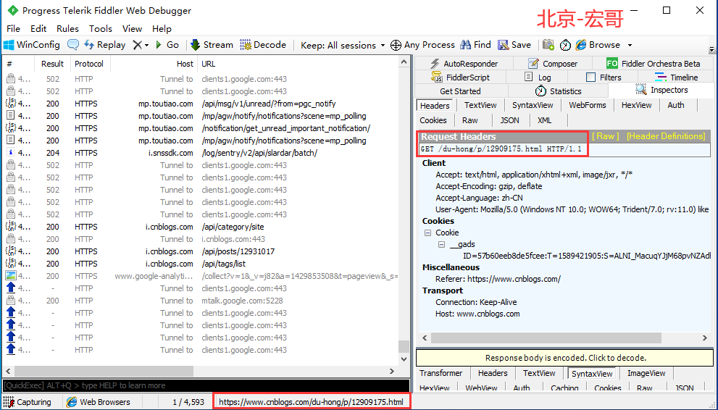Select the i.snssdk.com 204 session row
The image size is (718, 410).
click(x=201, y=154)
